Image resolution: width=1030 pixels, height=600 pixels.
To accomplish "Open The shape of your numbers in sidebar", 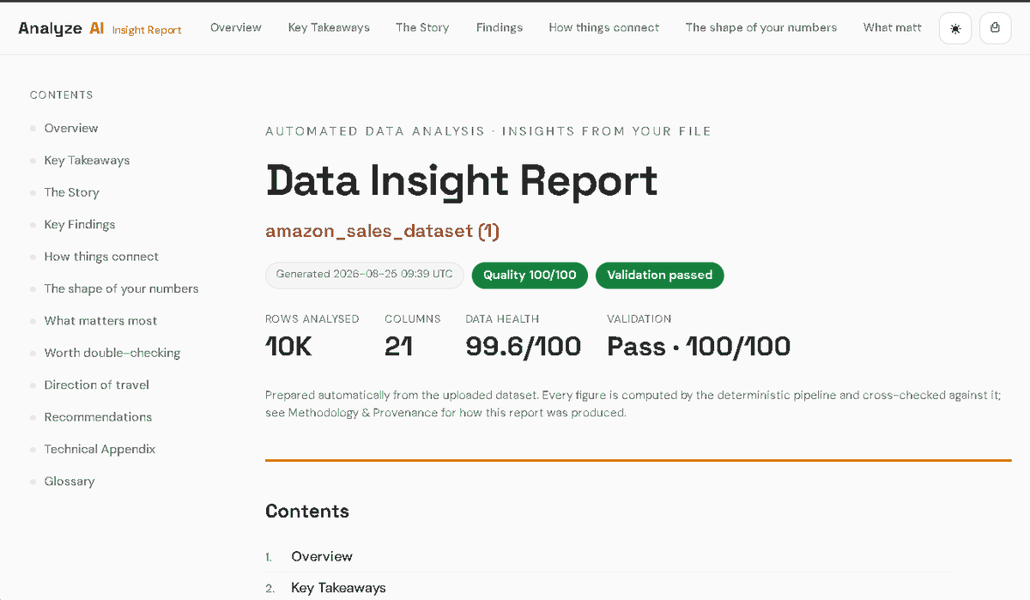I will (121, 288).
